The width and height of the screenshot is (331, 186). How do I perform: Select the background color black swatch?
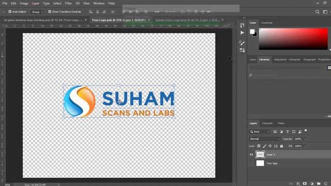point(255,35)
